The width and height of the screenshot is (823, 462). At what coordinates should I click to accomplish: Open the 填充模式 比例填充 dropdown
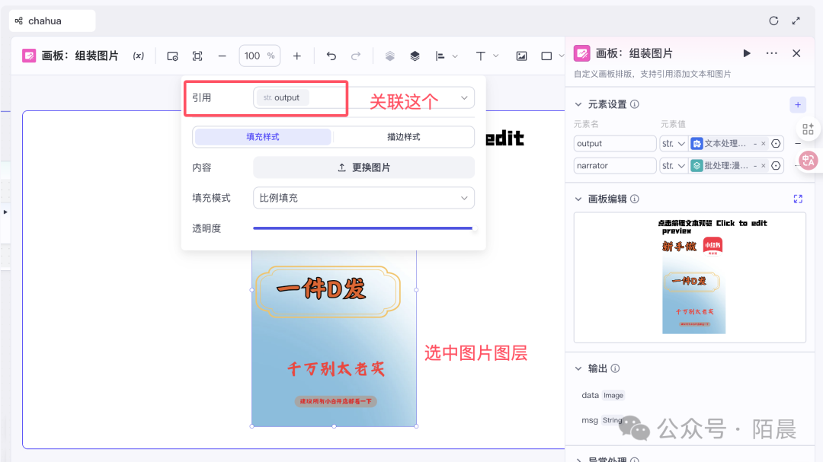pos(363,198)
